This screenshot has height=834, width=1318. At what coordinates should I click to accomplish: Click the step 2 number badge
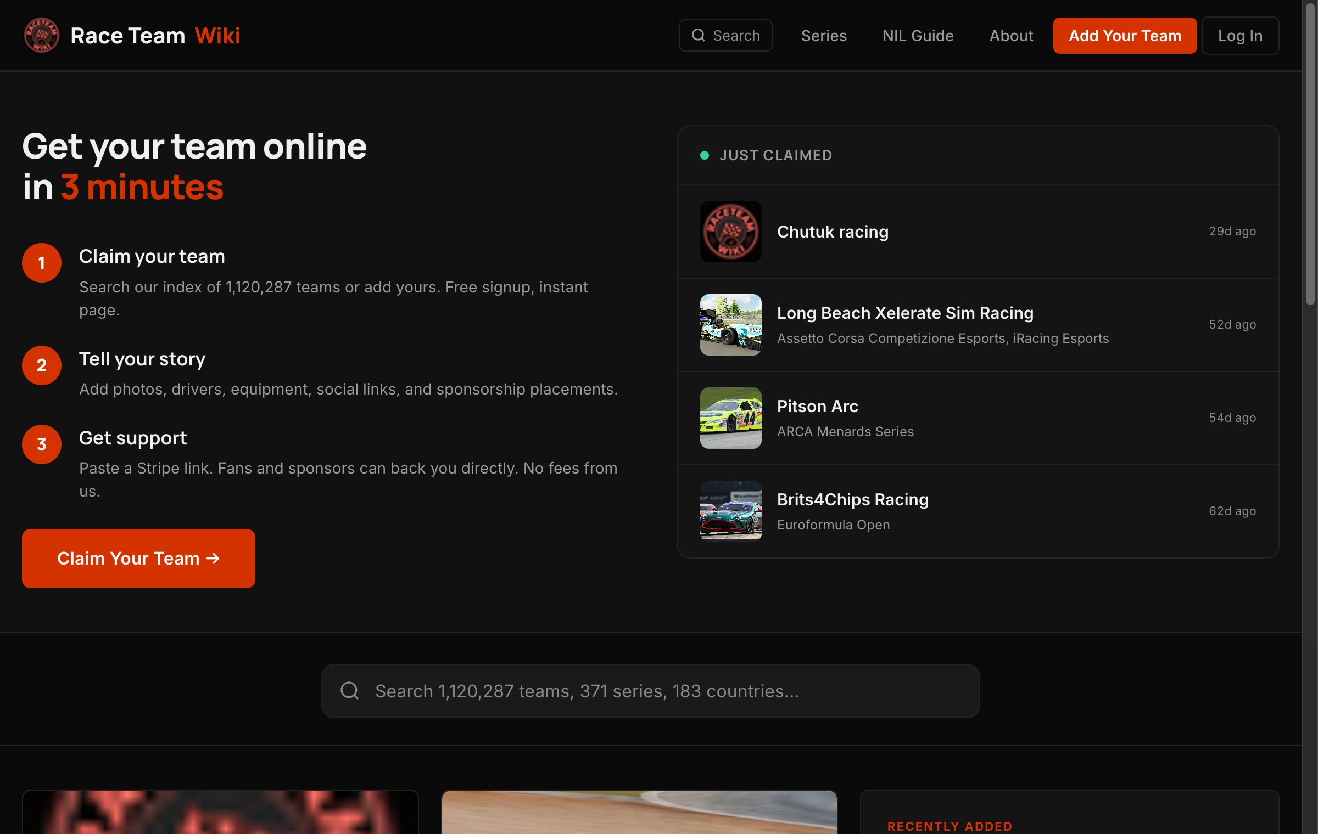click(42, 365)
